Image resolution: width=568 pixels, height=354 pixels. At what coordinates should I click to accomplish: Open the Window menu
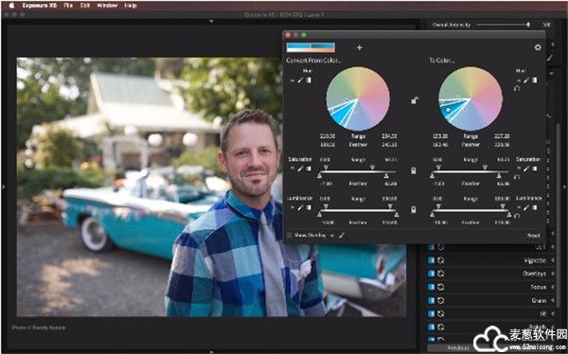tap(107, 5)
